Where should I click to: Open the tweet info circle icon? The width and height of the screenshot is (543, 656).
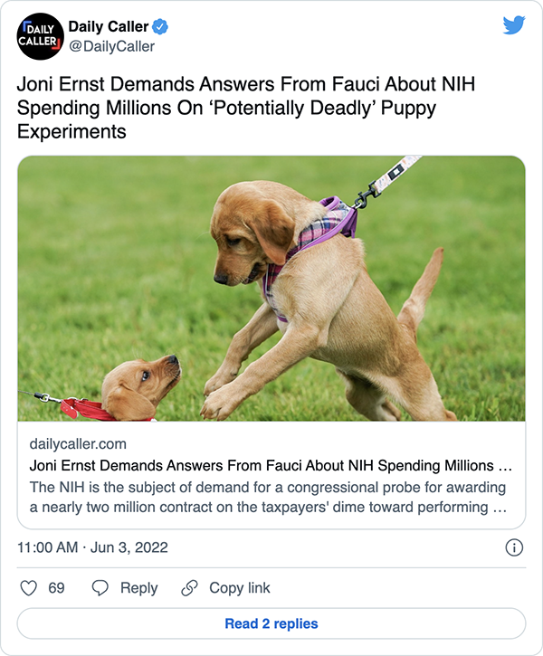pos(513,547)
